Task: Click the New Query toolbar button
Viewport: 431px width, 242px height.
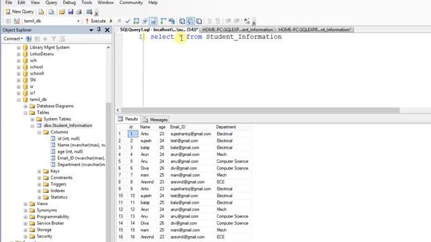Action: (20, 11)
